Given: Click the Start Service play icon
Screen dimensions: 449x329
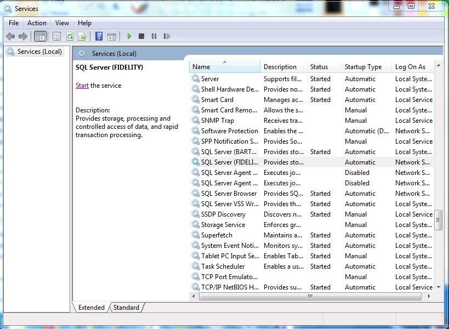Looking at the screenshot, I should (129, 36).
